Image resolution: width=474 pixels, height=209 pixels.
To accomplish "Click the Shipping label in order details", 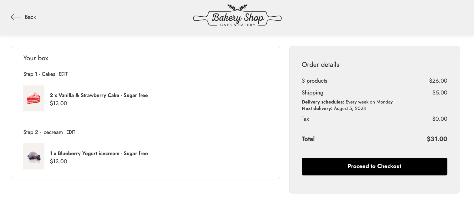I will pyautogui.click(x=312, y=93).
